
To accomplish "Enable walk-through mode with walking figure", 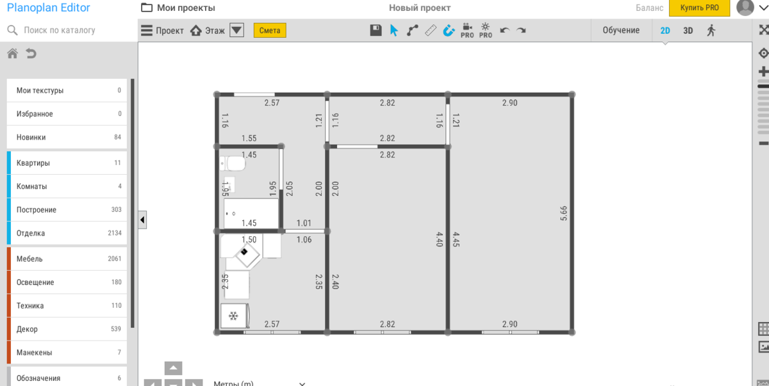I will tap(711, 30).
